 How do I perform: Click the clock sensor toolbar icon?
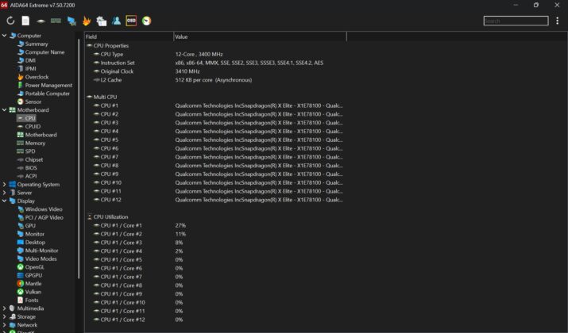click(146, 21)
